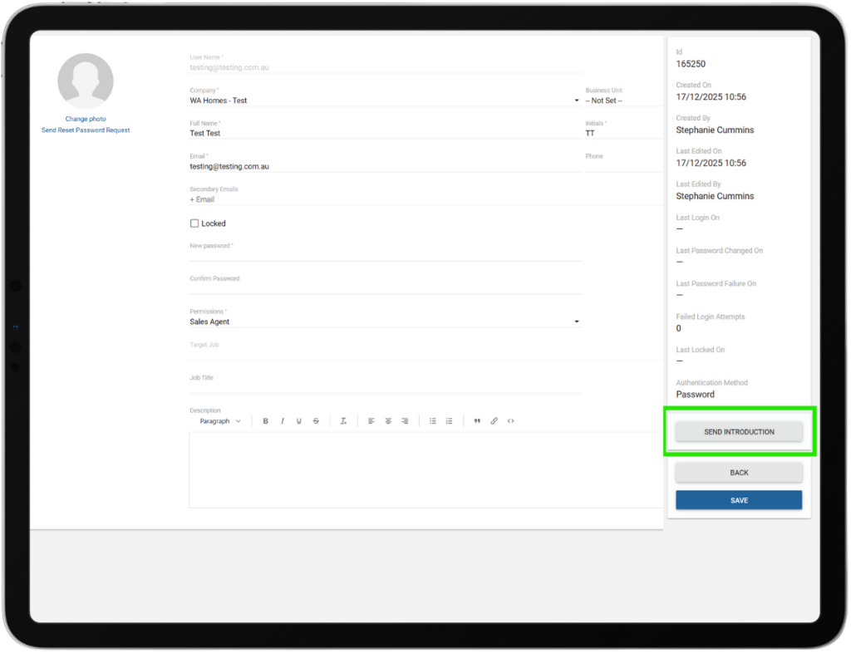Toggle bold formatting in Description toolbar

point(266,421)
